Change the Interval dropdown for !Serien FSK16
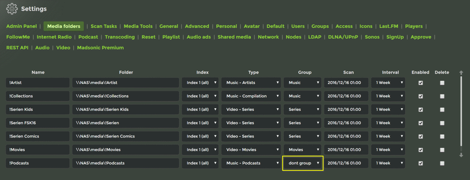This screenshot has height=180, width=470. click(x=388, y=123)
